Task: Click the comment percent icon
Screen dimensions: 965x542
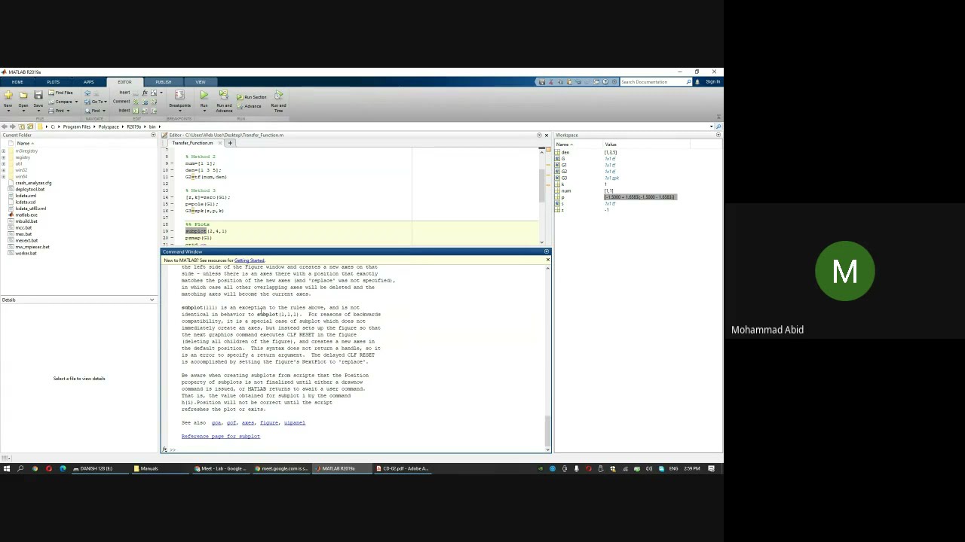Action: tap(136, 102)
